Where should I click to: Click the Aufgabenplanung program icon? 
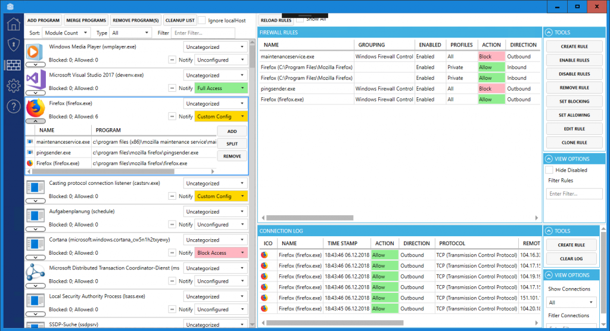coord(35,216)
